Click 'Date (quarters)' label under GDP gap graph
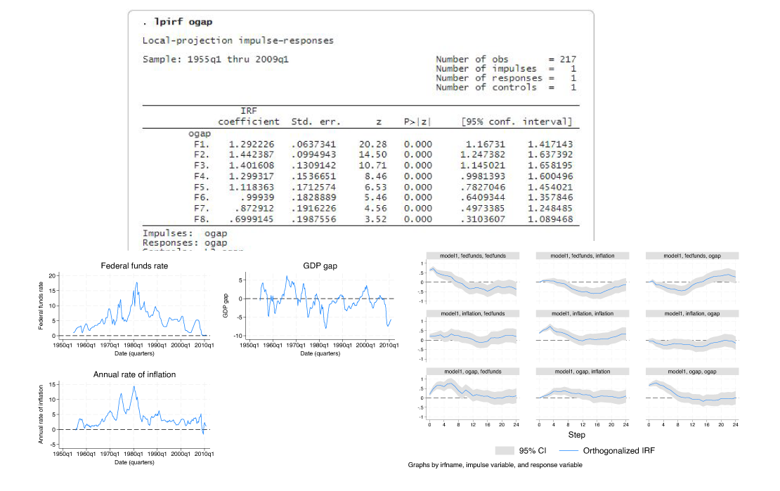This screenshot has height=491, width=780. coord(320,354)
